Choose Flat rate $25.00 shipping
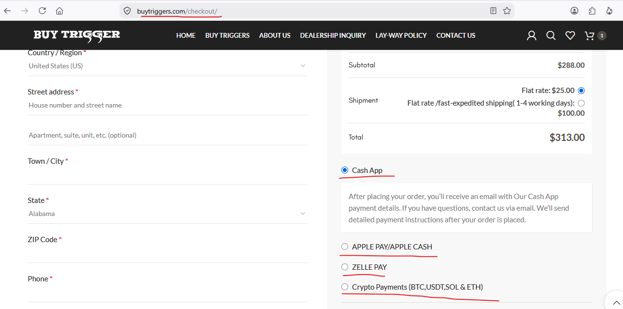The image size is (623, 309). tap(581, 91)
